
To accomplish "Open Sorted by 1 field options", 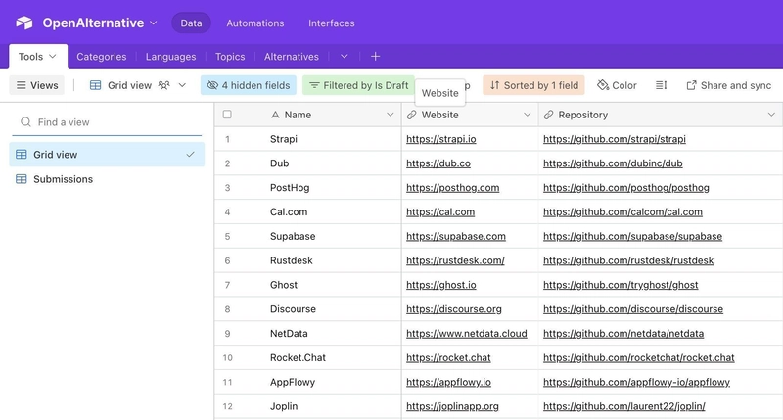I will click(533, 85).
